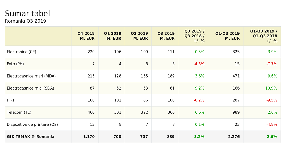Click the -7.7% value in Foto row
The width and height of the screenshot is (286, 153).
pyautogui.click(x=272, y=64)
